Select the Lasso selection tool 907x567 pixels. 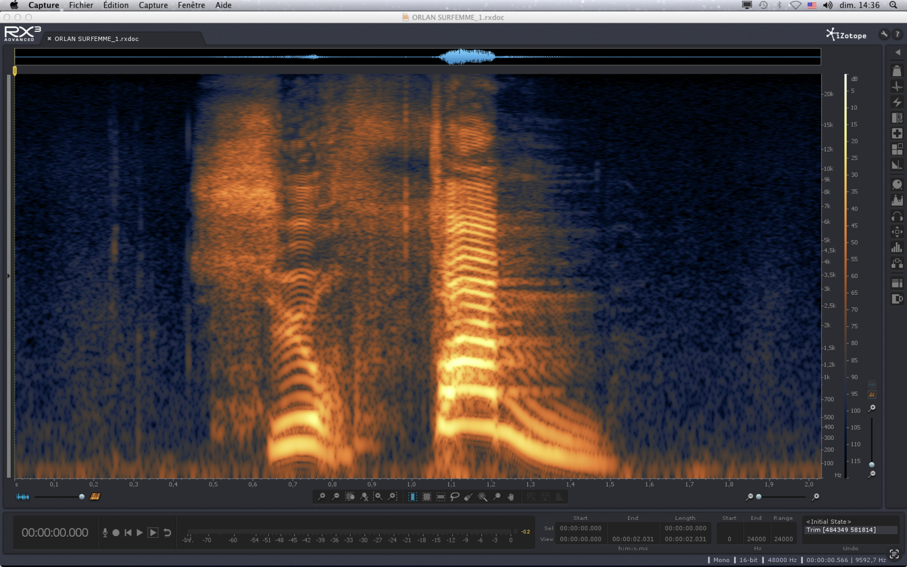454,497
